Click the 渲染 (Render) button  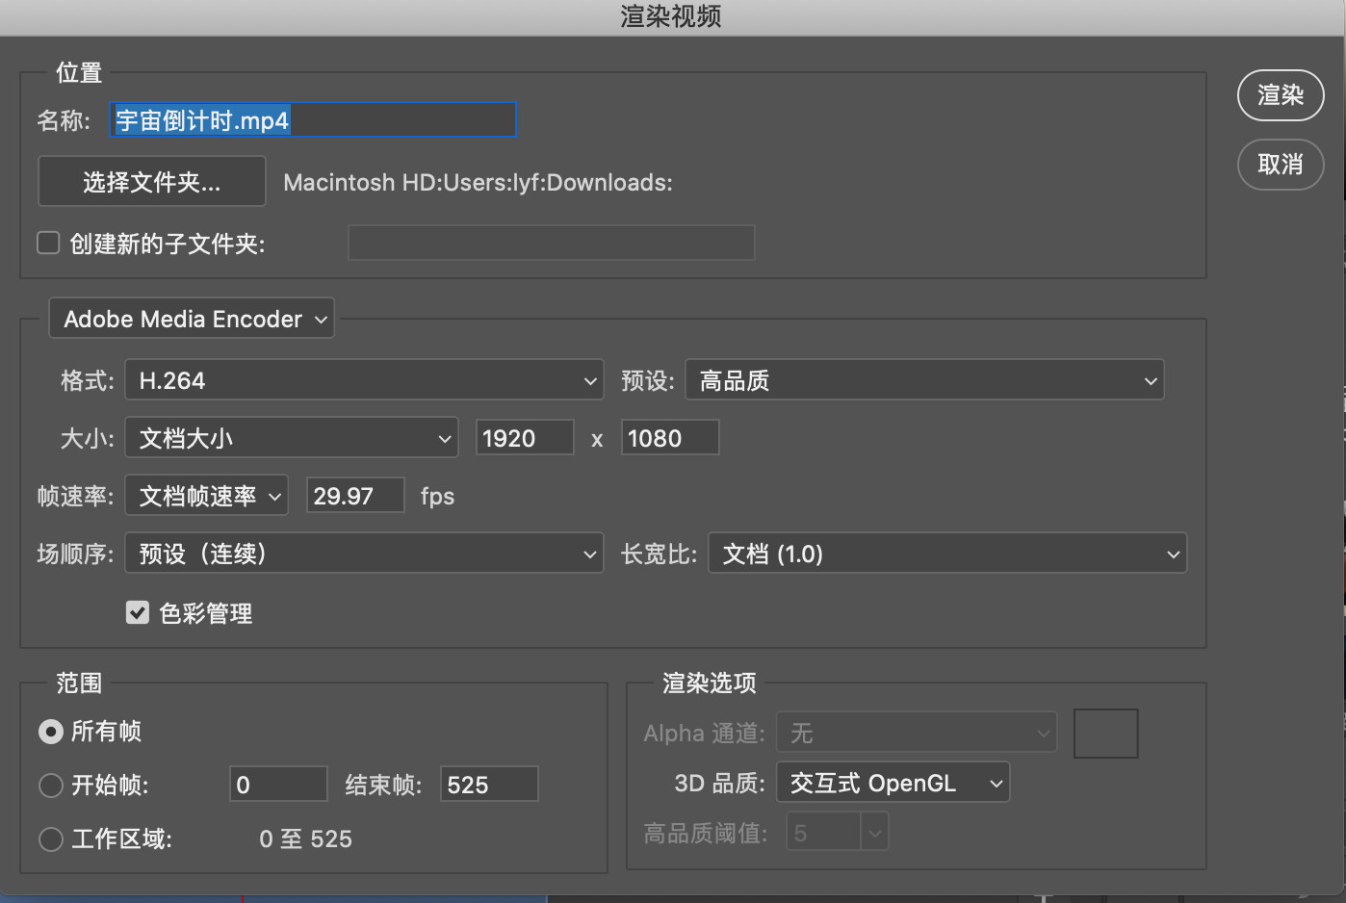pos(1280,95)
